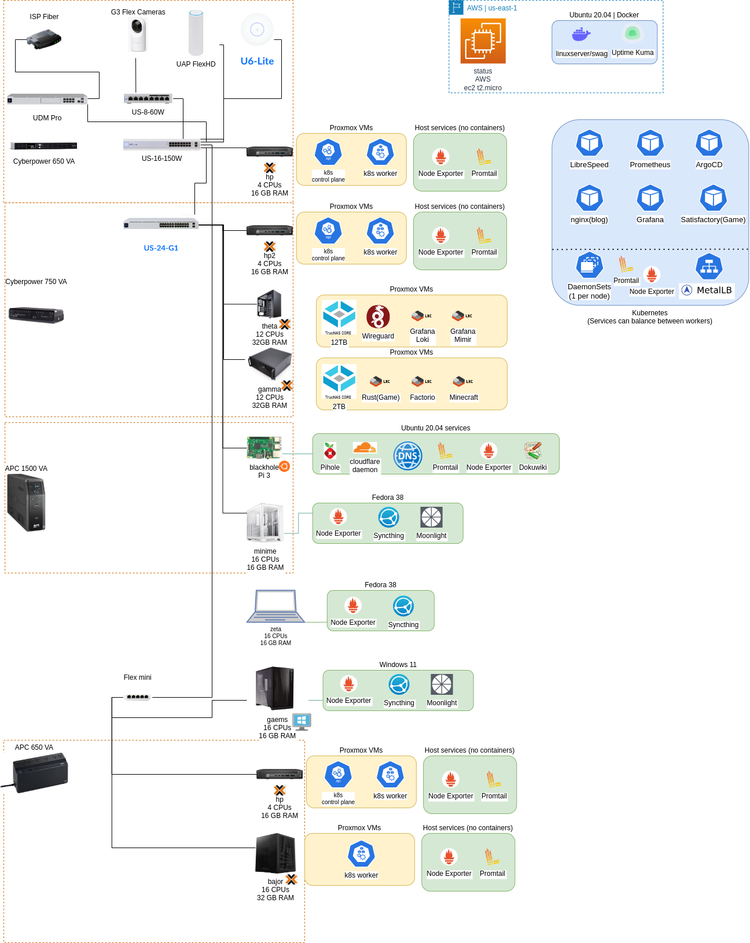The width and height of the screenshot is (750, 943).
Task: Select the MetalLB load balancer icon
Action: pyautogui.click(x=709, y=267)
